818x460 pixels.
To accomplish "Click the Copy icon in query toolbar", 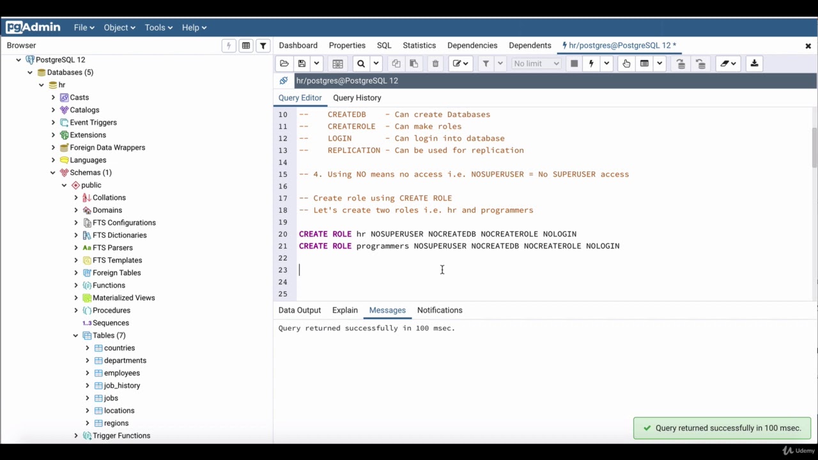I will [396, 63].
